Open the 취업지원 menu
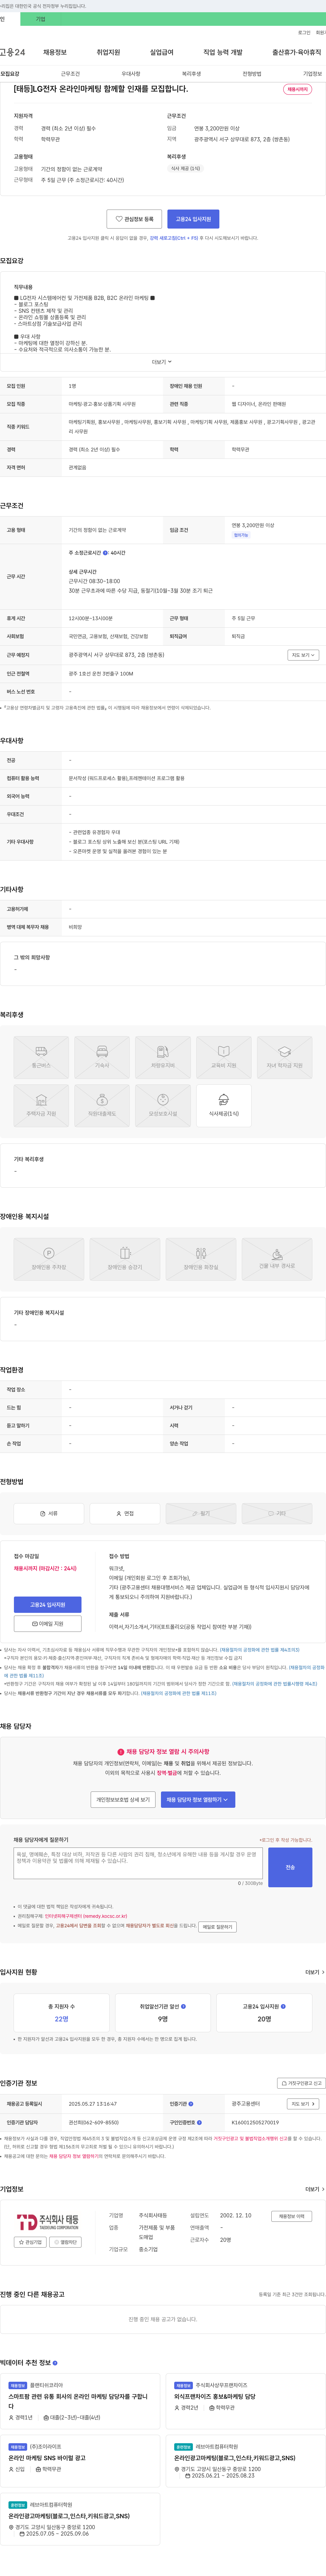The image size is (326, 2576). tap(108, 52)
